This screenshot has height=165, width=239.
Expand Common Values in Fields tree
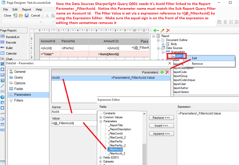point(101,117)
